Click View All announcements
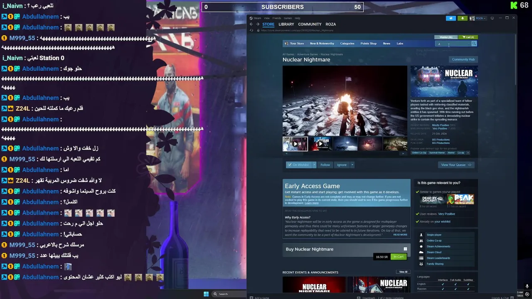 coord(403,272)
